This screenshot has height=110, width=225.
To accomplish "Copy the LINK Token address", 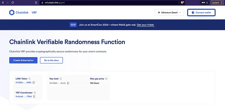I will pos(34,82).
